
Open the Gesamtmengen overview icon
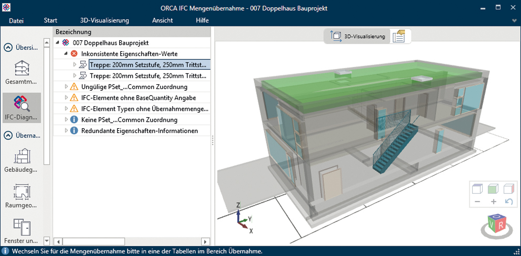22,69
